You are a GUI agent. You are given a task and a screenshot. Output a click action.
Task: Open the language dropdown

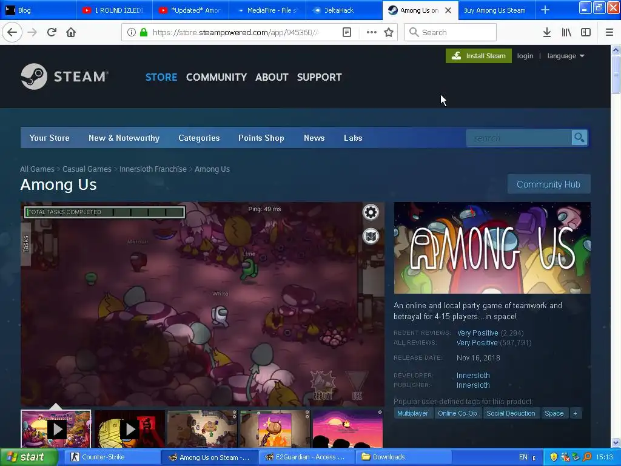566,56
